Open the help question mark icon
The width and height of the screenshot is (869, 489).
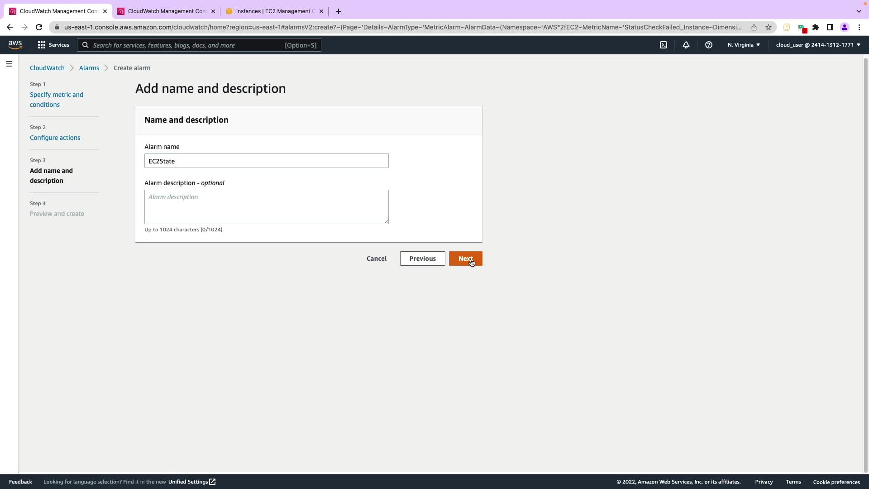pos(708,45)
